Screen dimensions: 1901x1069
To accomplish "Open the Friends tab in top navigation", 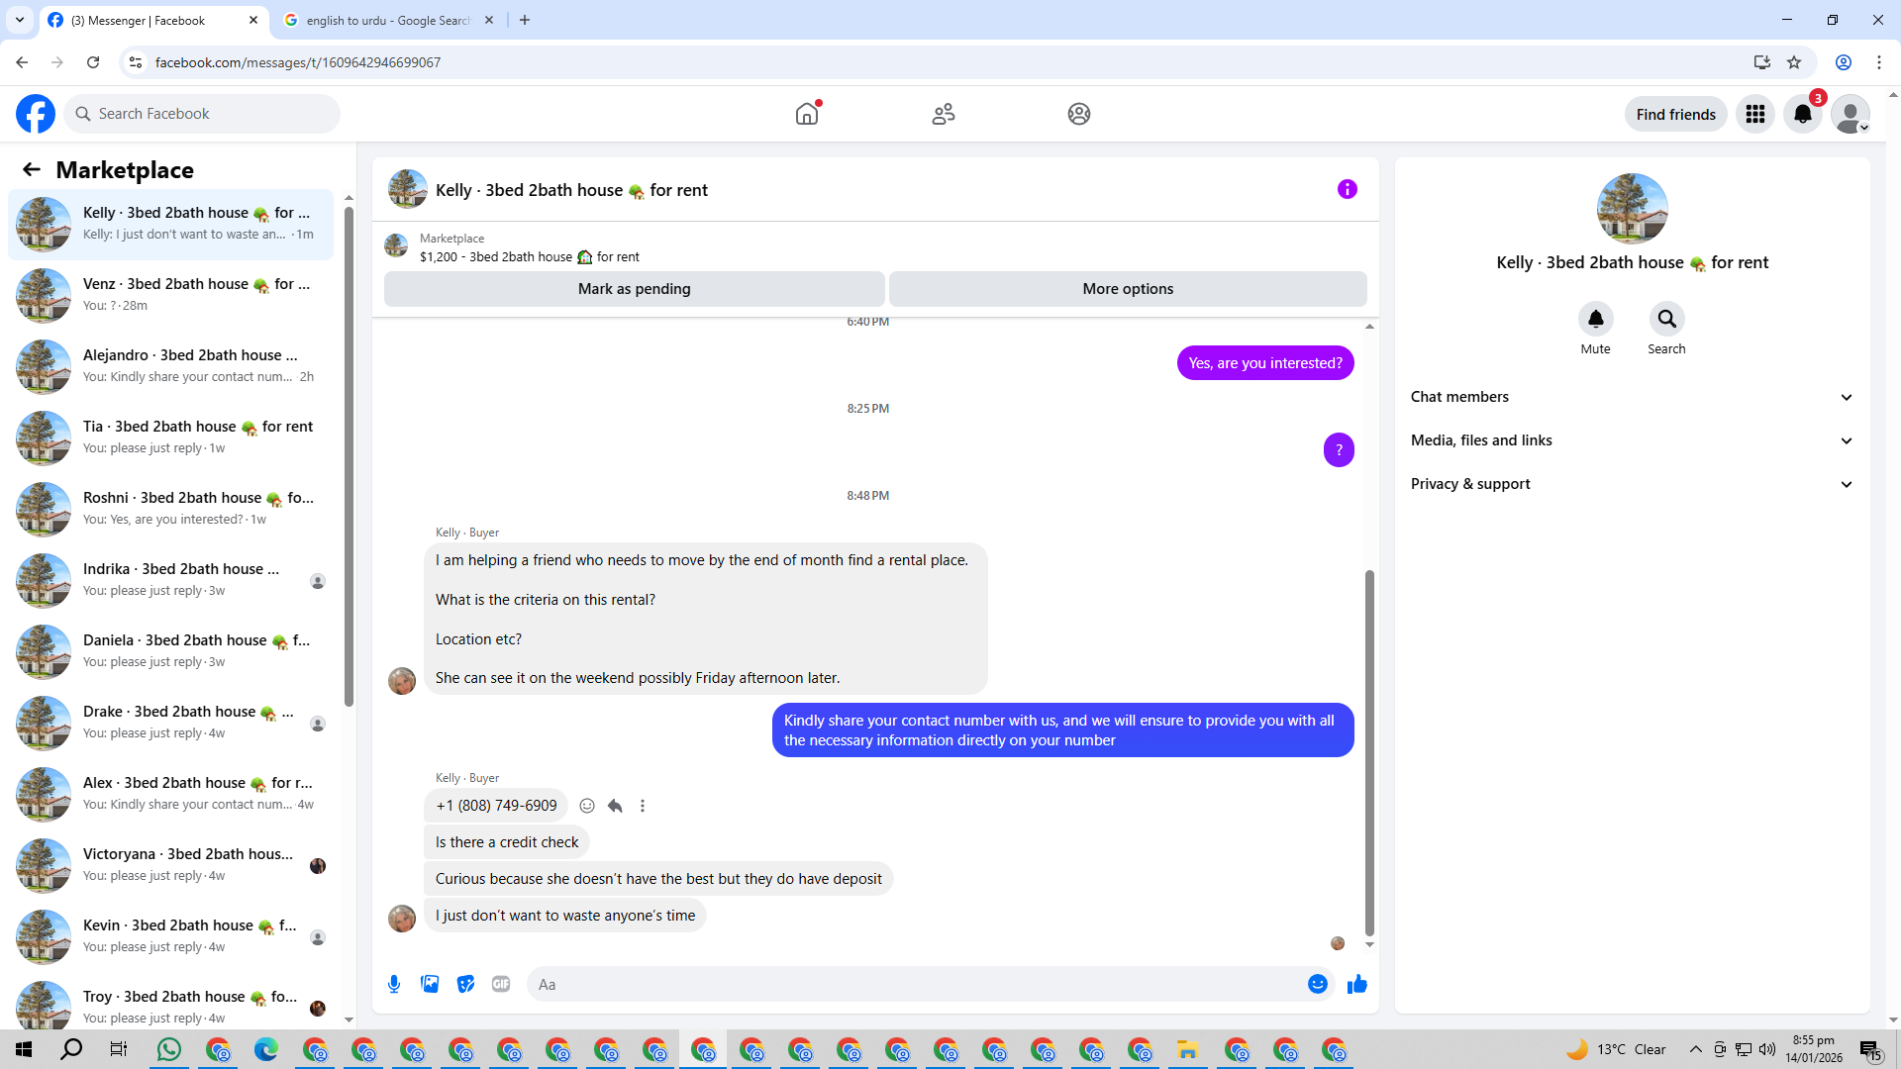I will click(943, 114).
